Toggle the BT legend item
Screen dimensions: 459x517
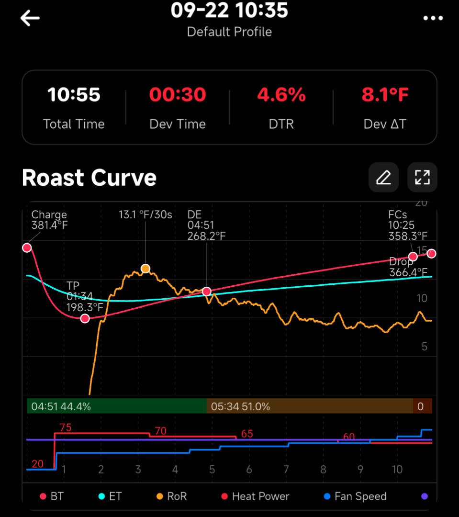click(52, 496)
